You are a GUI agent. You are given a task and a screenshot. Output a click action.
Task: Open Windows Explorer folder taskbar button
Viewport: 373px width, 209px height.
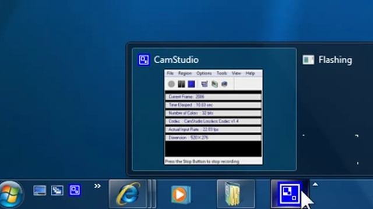[235, 194]
